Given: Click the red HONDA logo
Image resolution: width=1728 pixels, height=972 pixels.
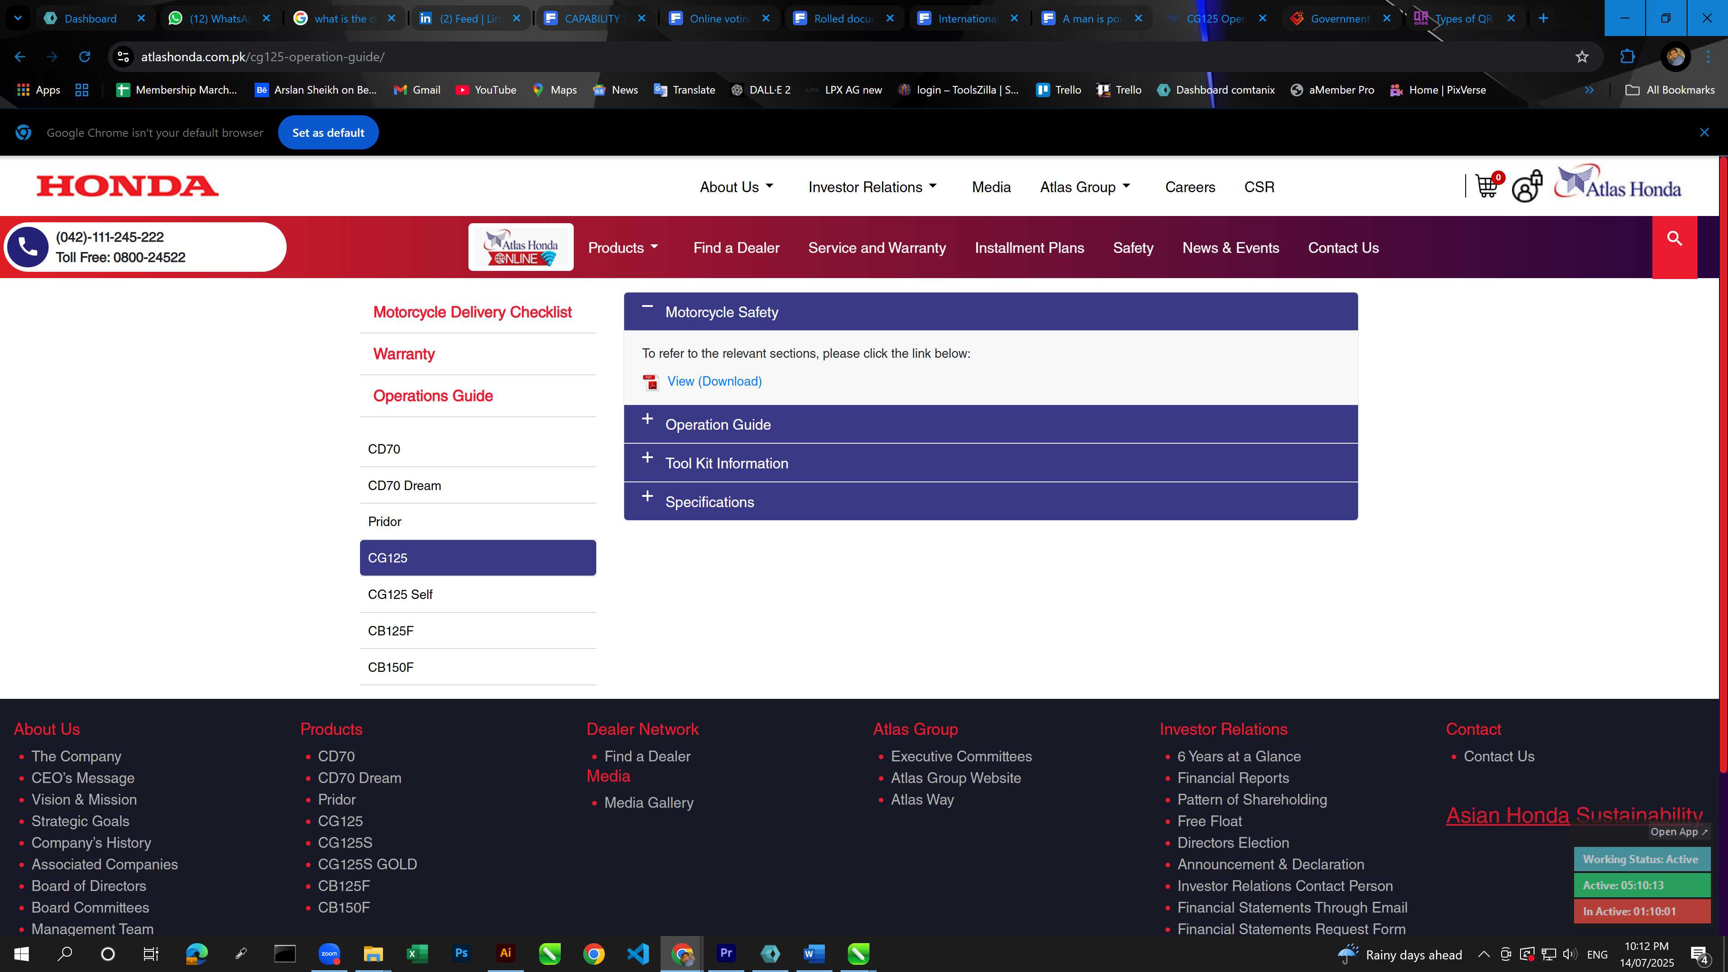Looking at the screenshot, I should coord(127,186).
